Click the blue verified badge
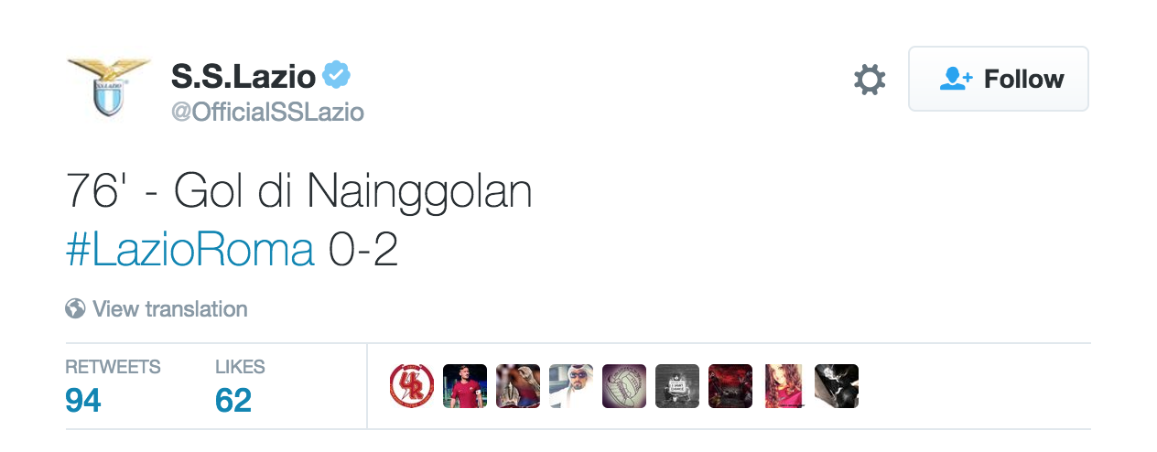The width and height of the screenshot is (1157, 452). point(337,76)
